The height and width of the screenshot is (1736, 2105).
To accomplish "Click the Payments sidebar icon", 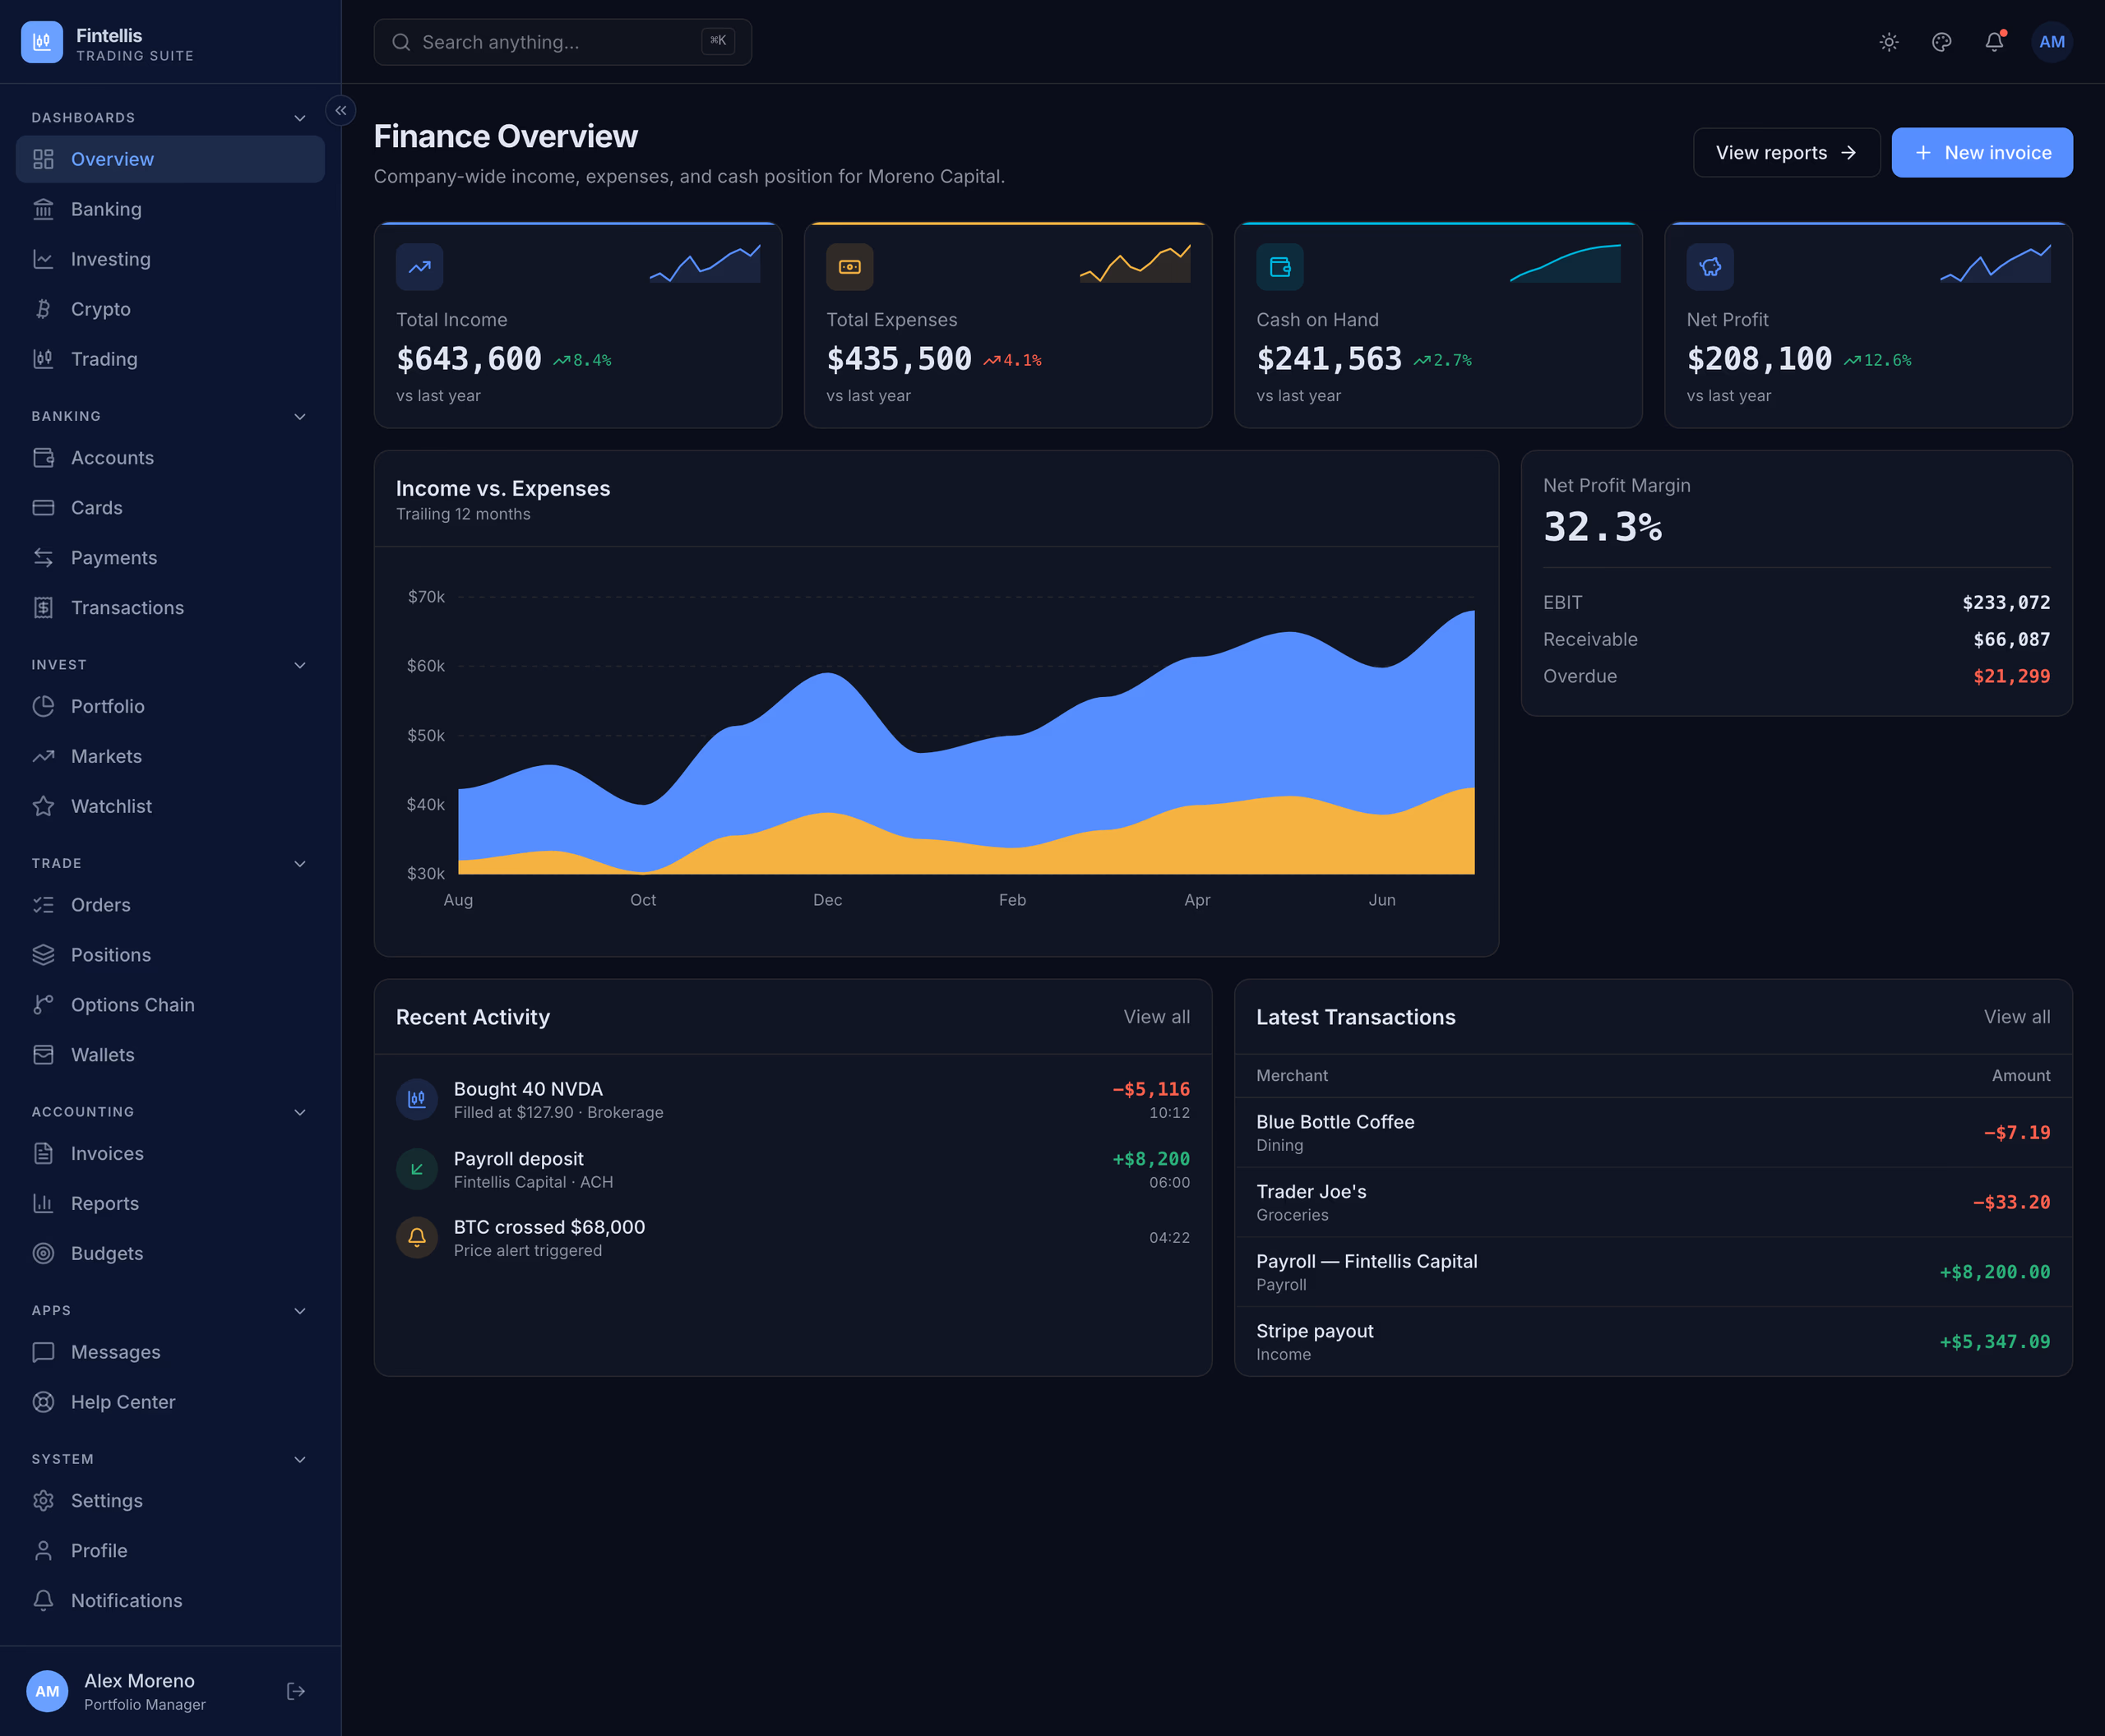I will (x=43, y=558).
